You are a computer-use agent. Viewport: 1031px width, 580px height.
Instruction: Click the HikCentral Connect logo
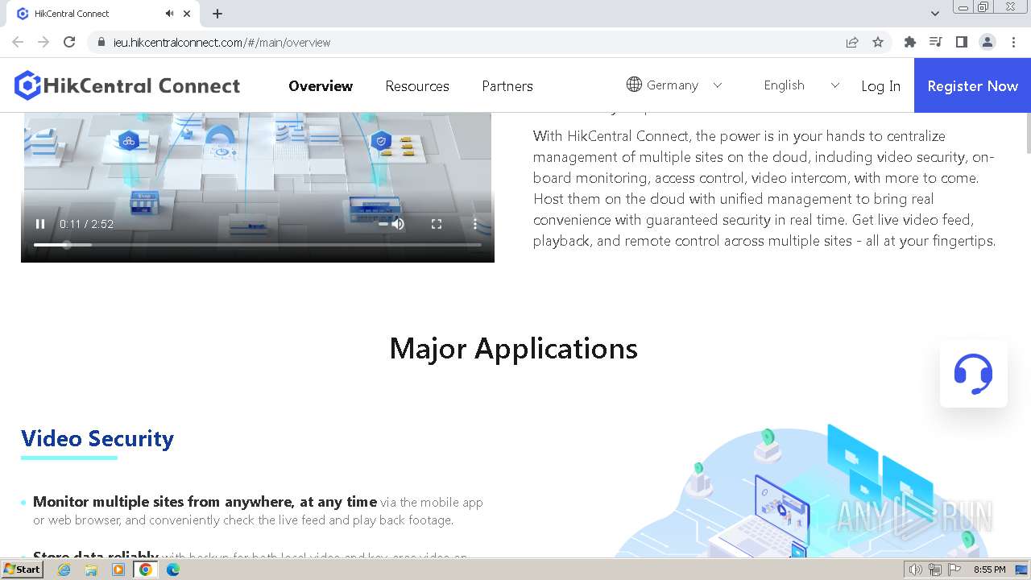(127, 85)
